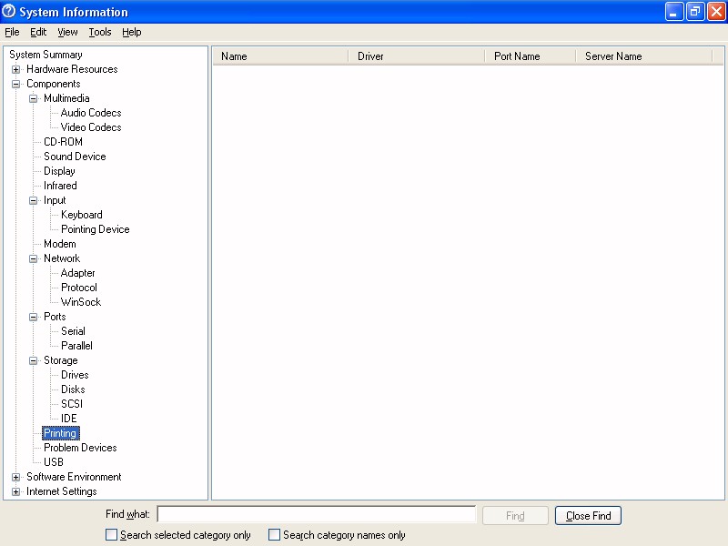Select System Summary in the tree
The image size is (728, 546).
pos(45,55)
